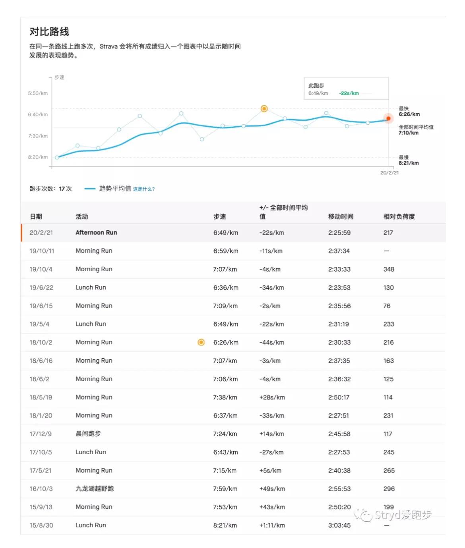This screenshot has height=548, width=465.
Task: Click the orange achievement badge on the chart peak
Action: pyautogui.click(x=264, y=108)
